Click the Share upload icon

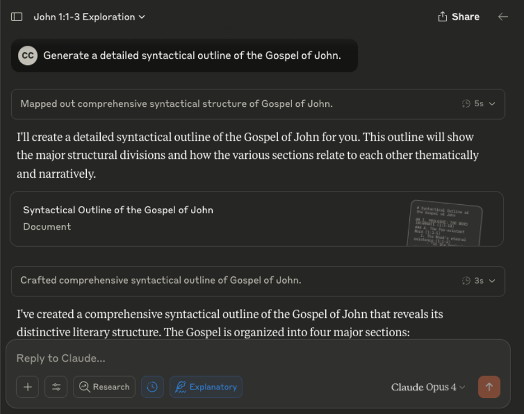[x=442, y=17]
